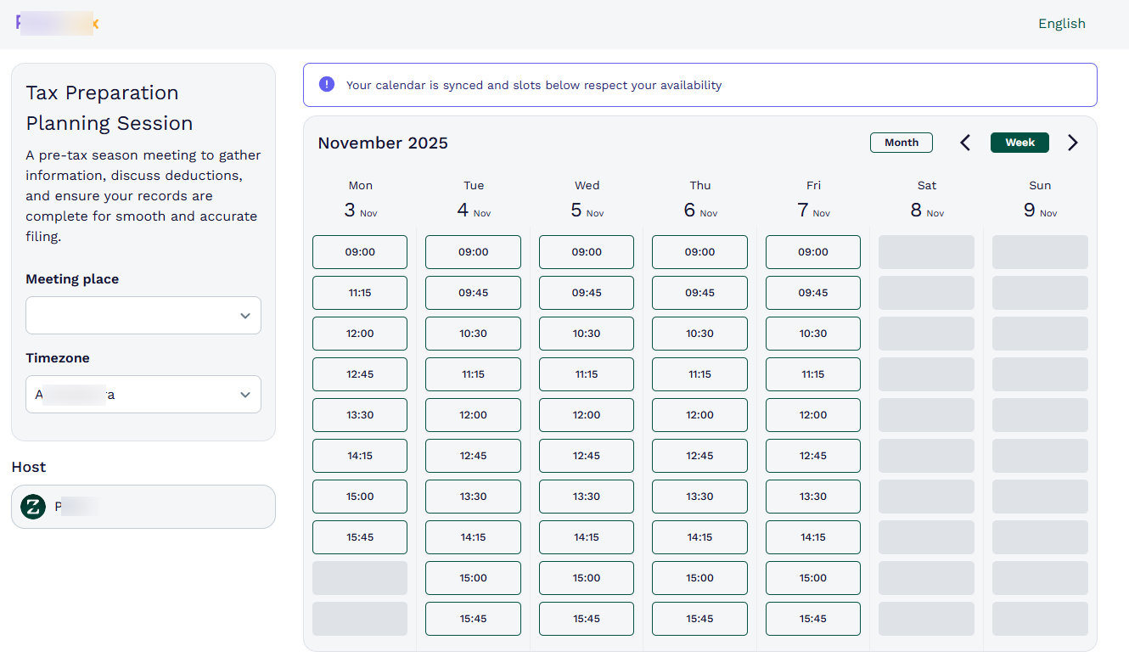The width and height of the screenshot is (1129, 668).
Task: Switch to Month view
Action: (x=901, y=142)
